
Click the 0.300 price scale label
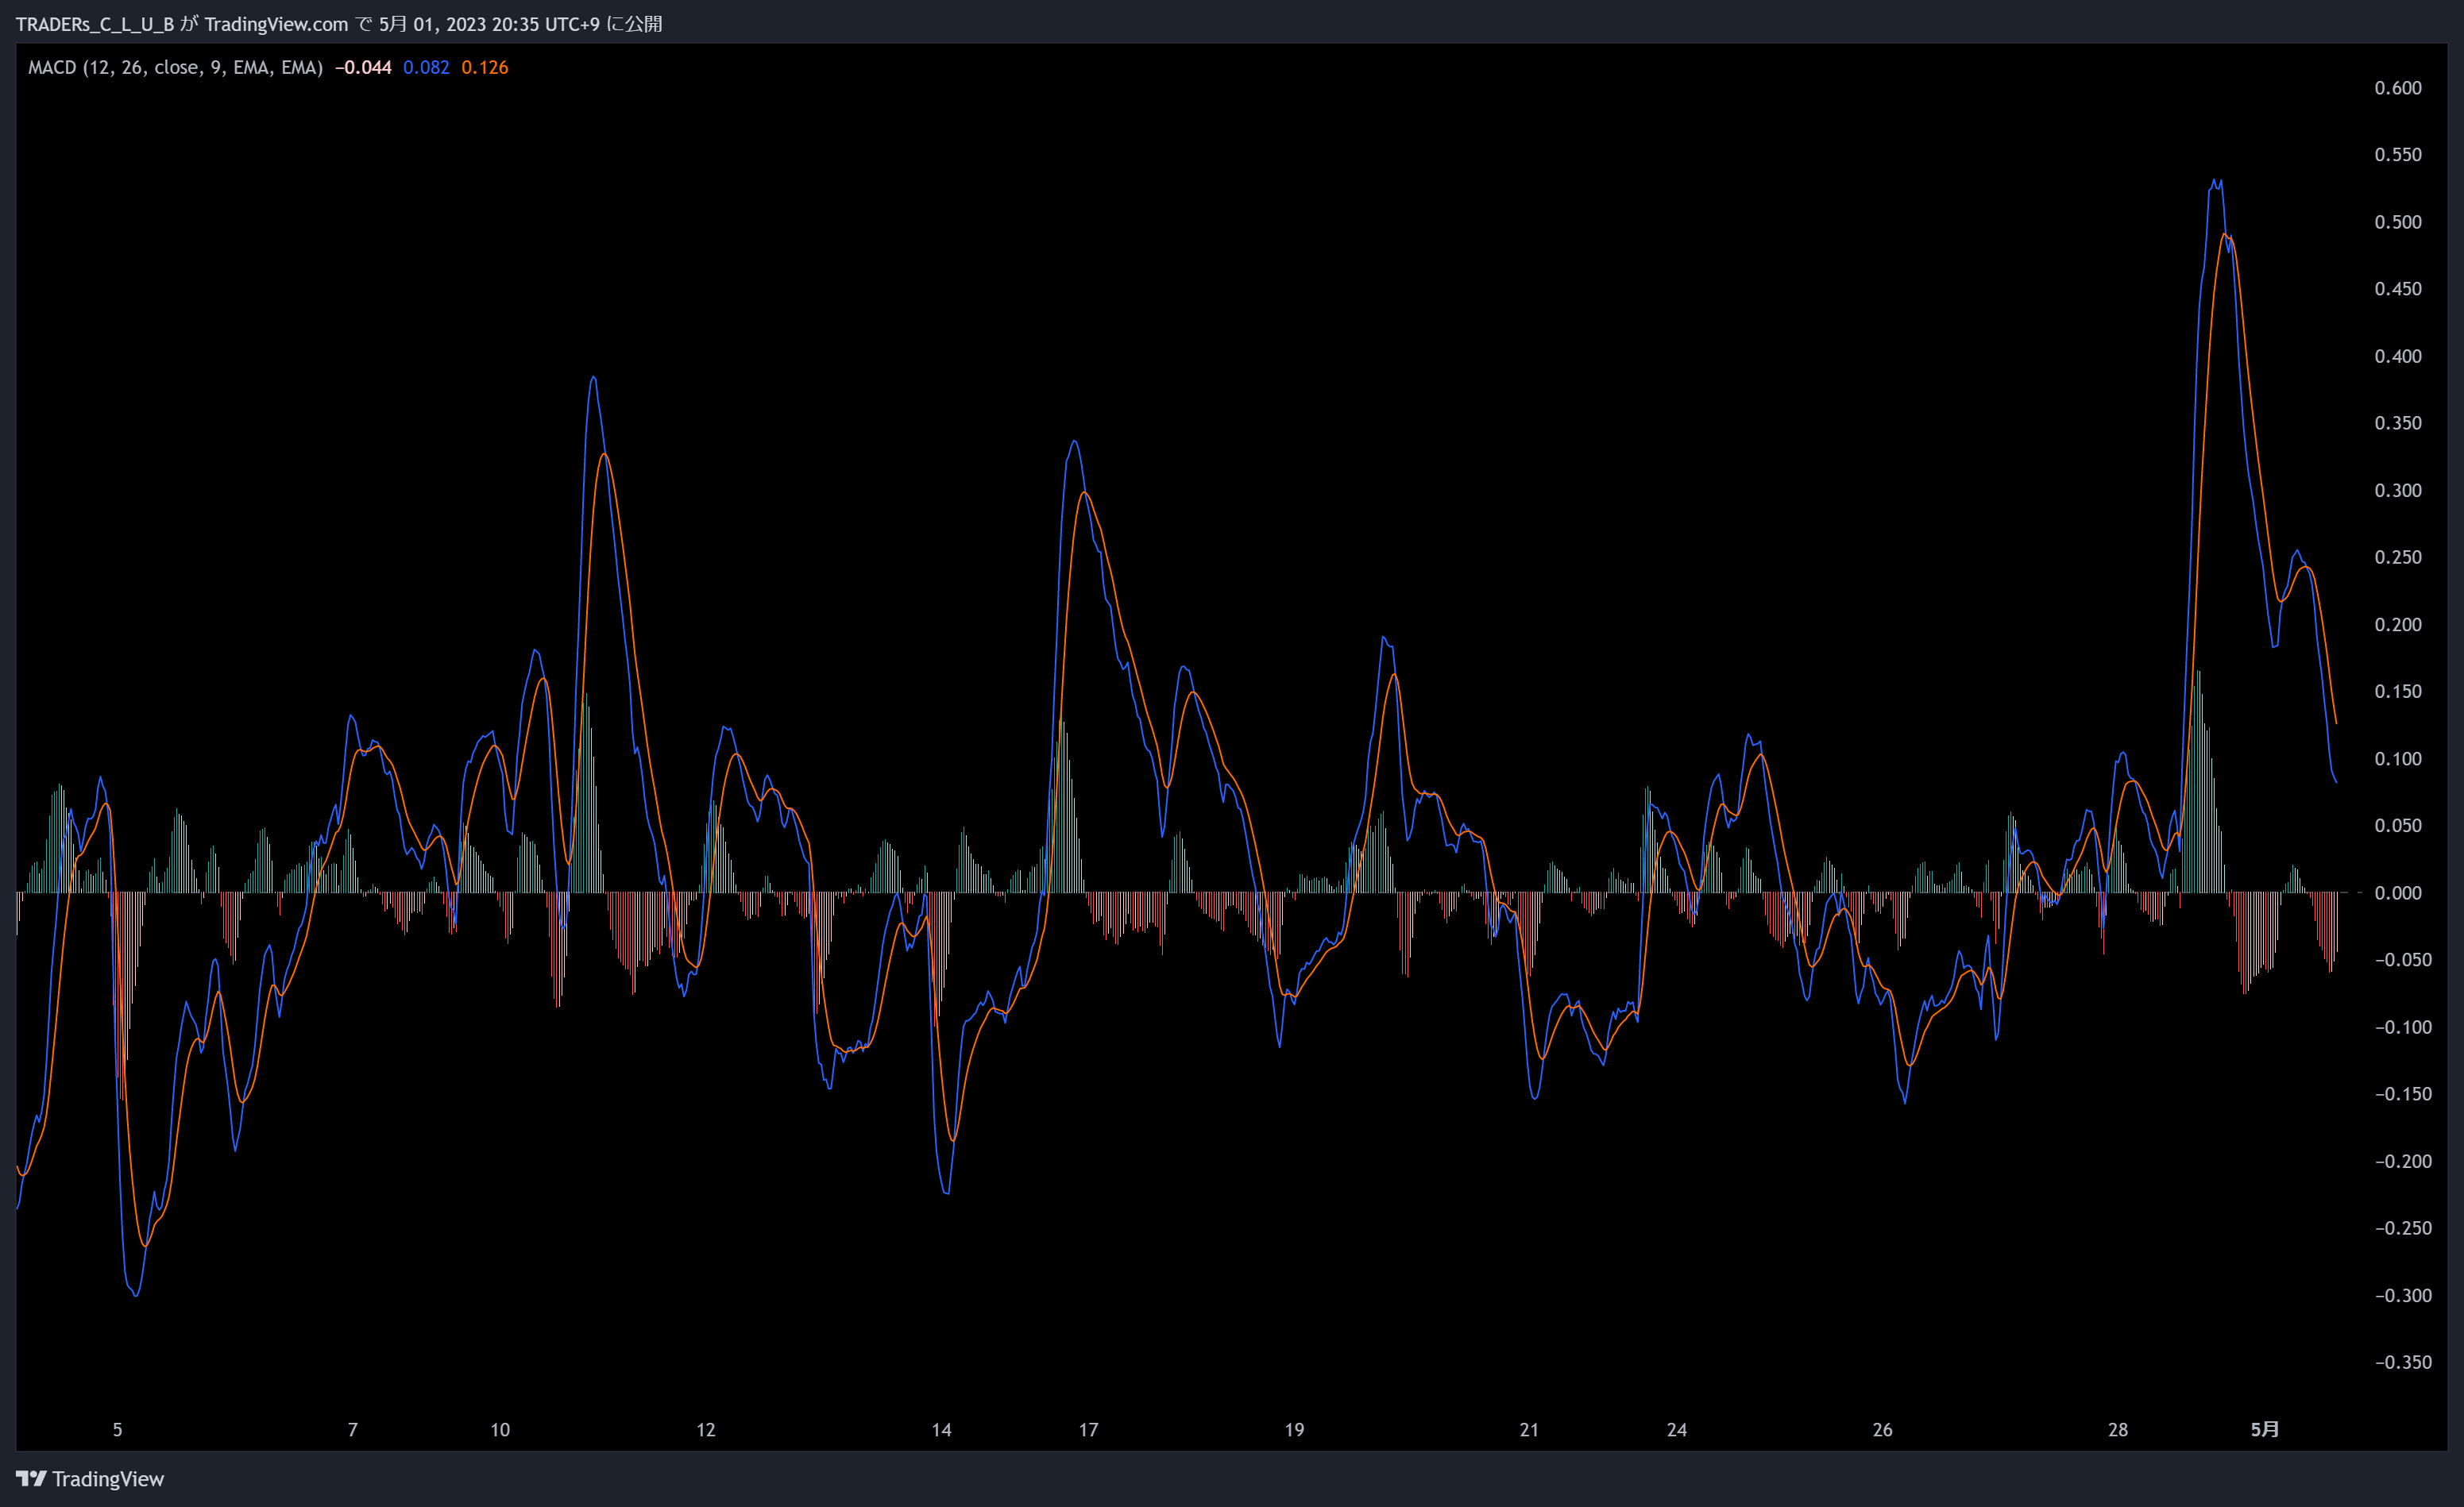point(2398,491)
